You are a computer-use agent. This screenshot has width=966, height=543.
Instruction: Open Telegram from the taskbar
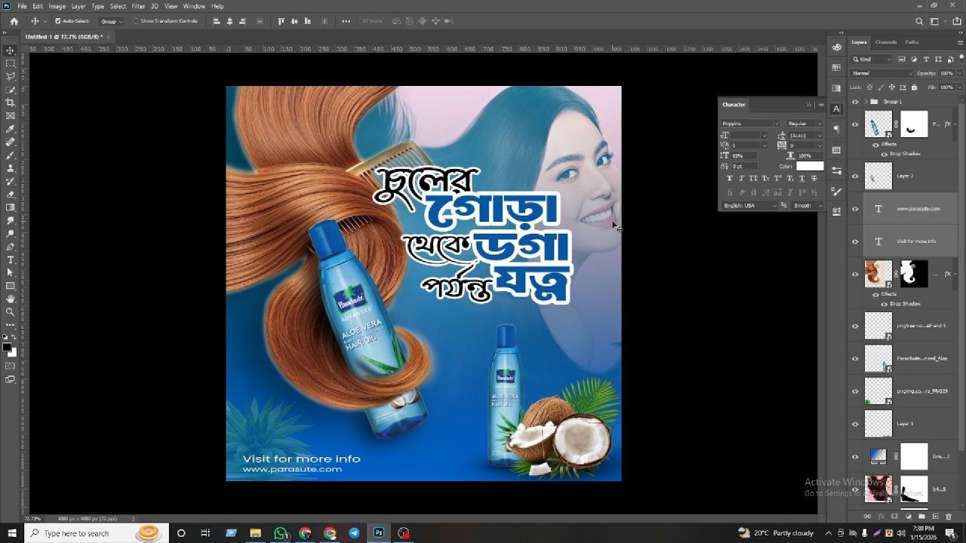tap(354, 533)
